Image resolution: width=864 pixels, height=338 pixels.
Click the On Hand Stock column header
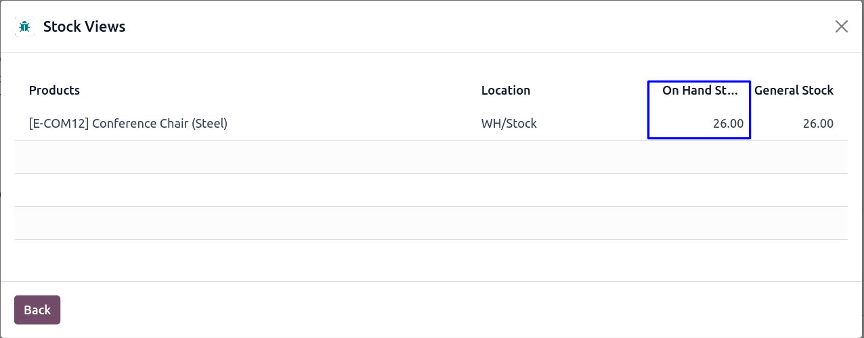[x=699, y=91]
